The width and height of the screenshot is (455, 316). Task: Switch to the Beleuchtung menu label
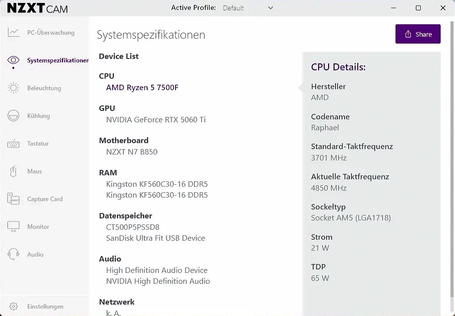[x=44, y=88]
